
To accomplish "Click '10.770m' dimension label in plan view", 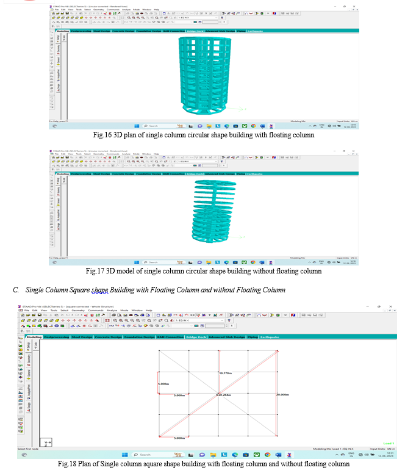I will pyautogui.click(x=225, y=373).
